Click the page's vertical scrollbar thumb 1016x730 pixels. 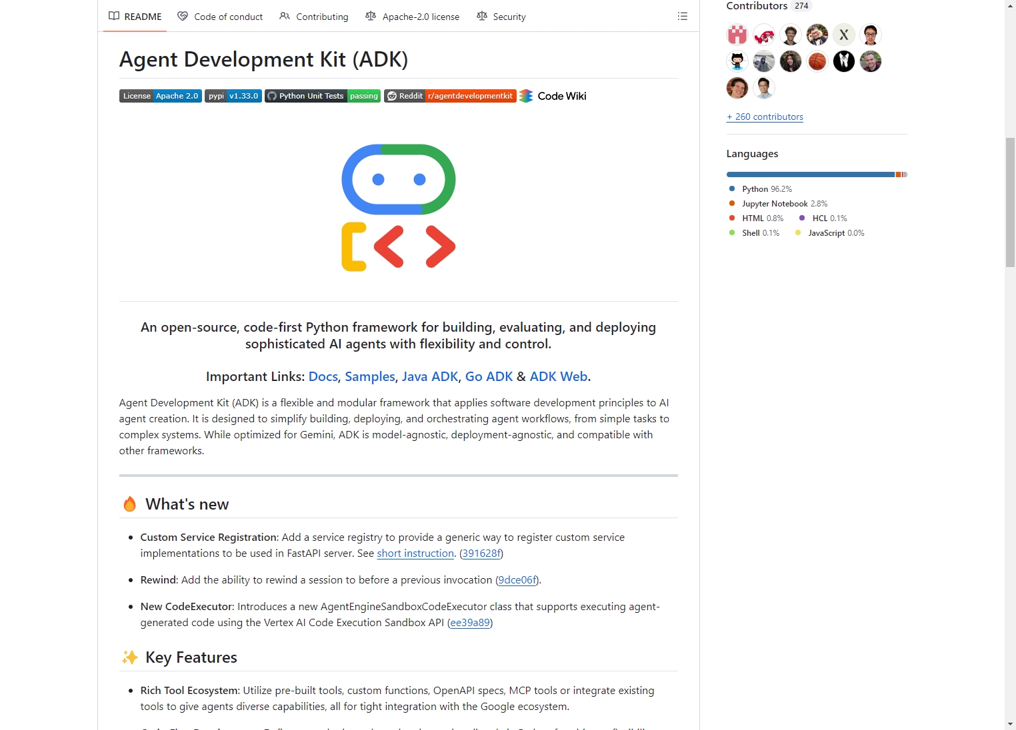click(1011, 202)
